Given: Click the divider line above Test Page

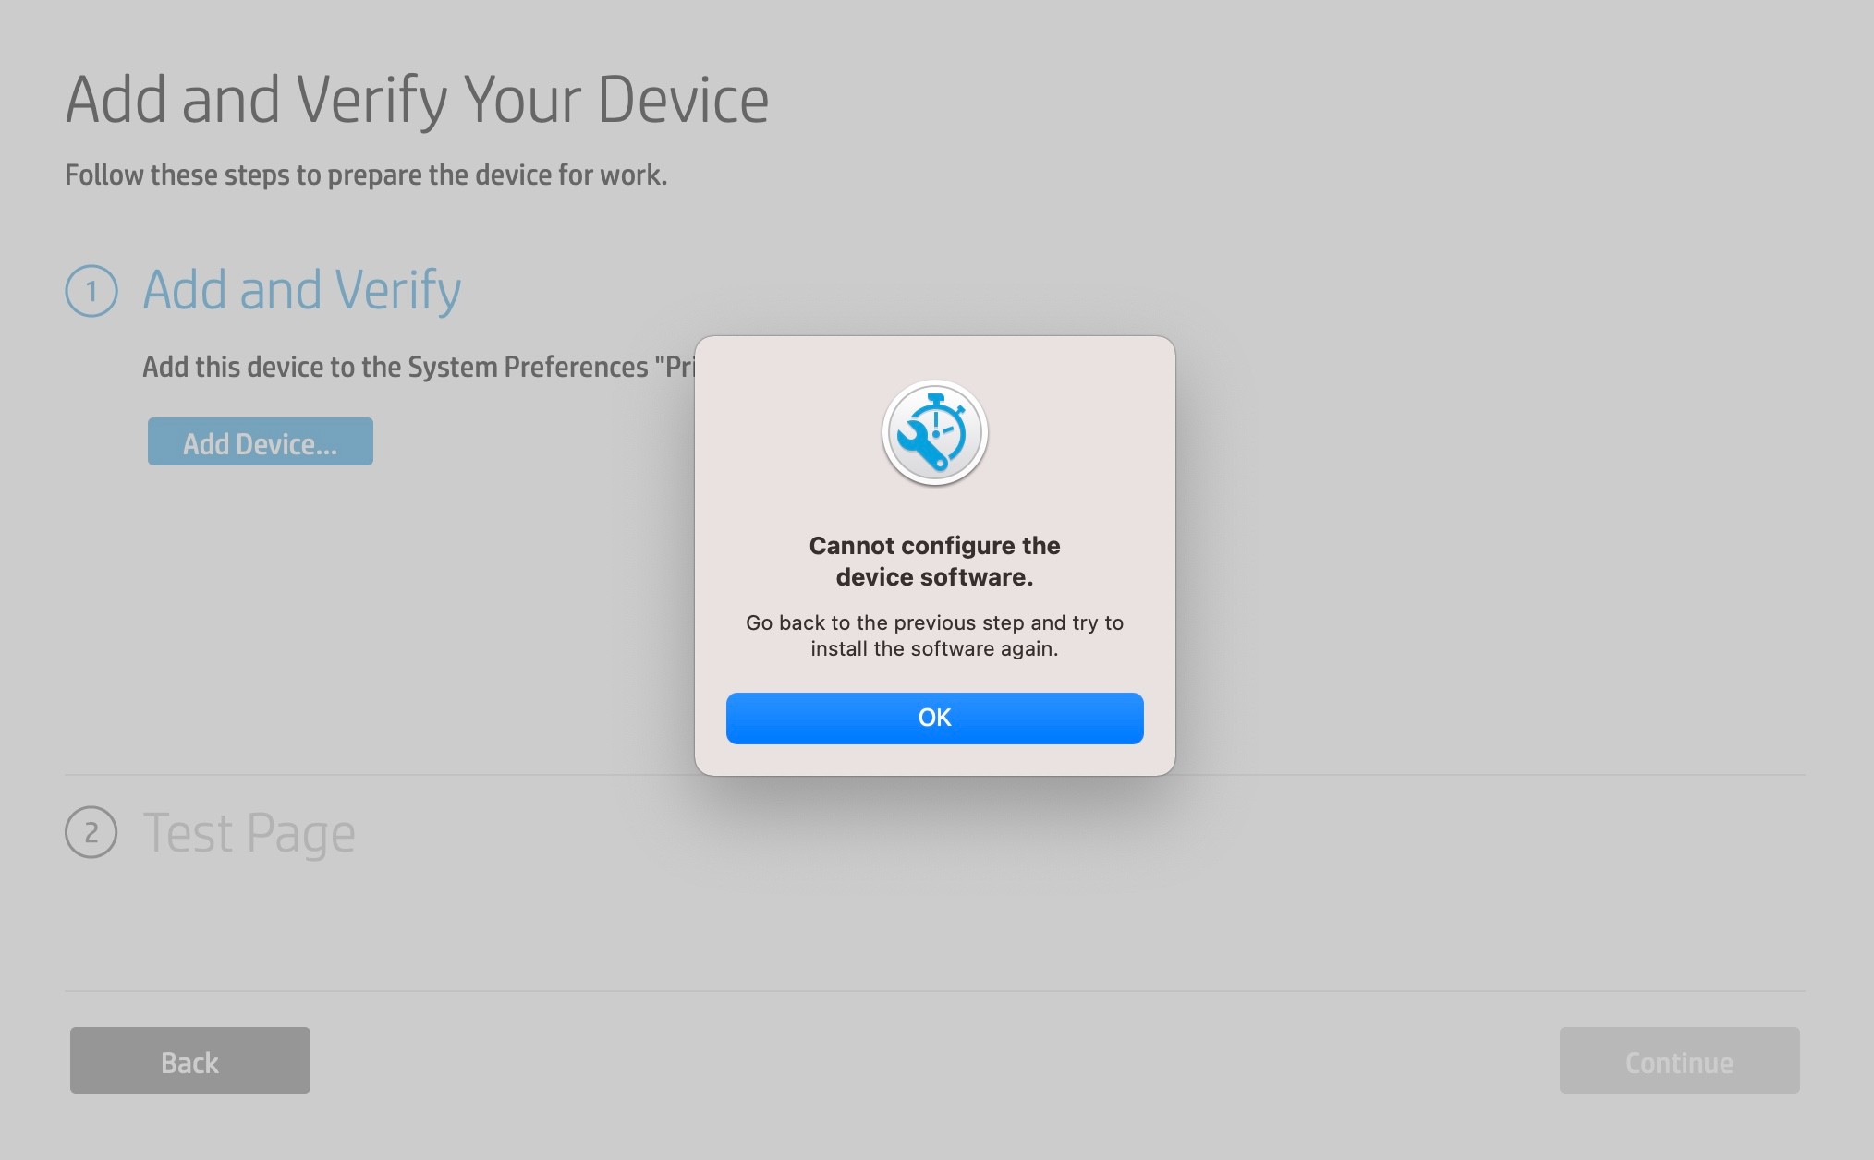Looking at the screenshot, I should click(x=370, y=775).
